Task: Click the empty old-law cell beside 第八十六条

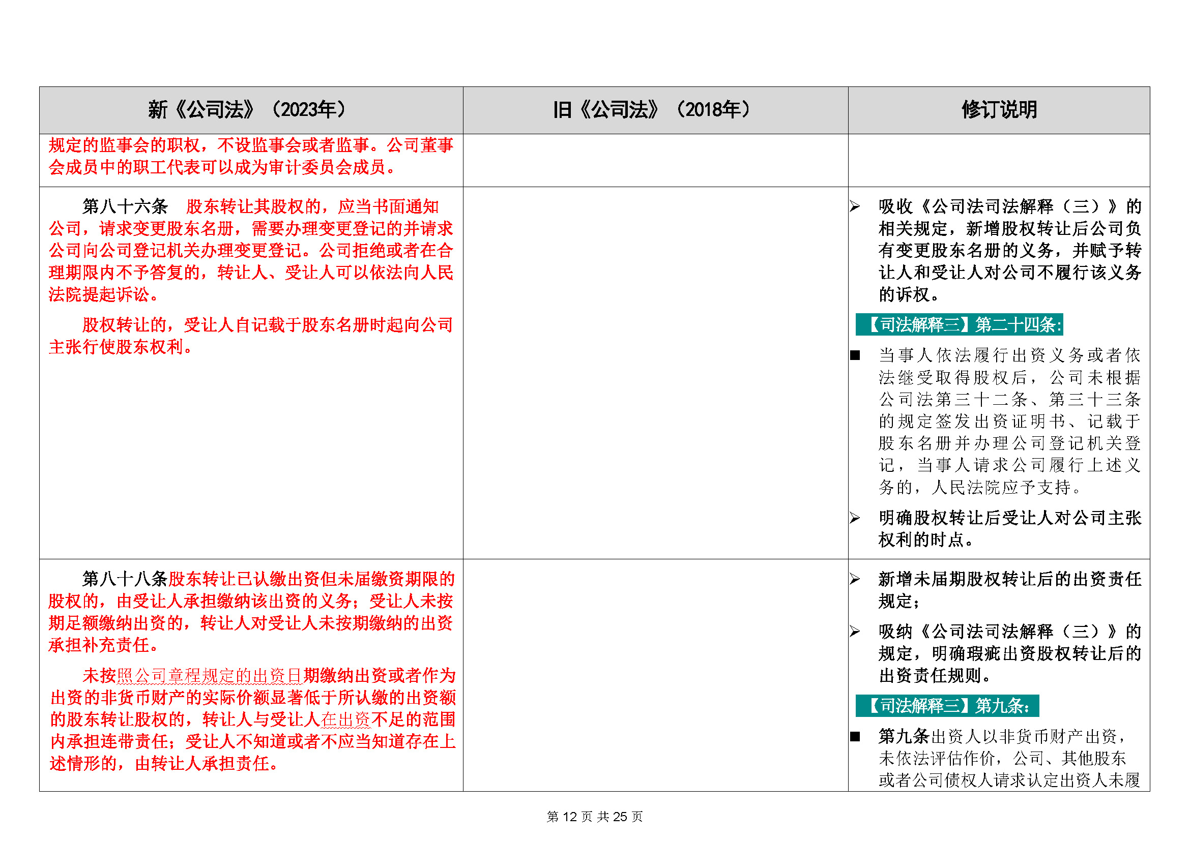Action: point(655,373)
